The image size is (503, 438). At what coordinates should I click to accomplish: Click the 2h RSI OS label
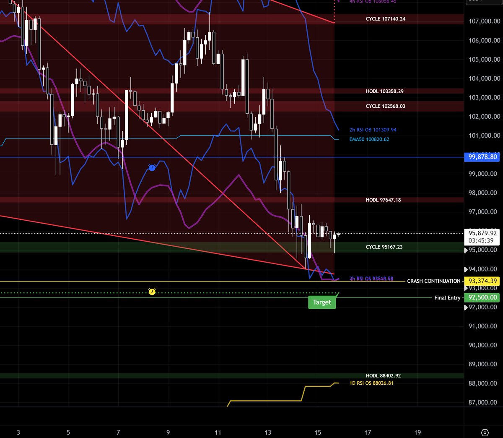(371, 279)
